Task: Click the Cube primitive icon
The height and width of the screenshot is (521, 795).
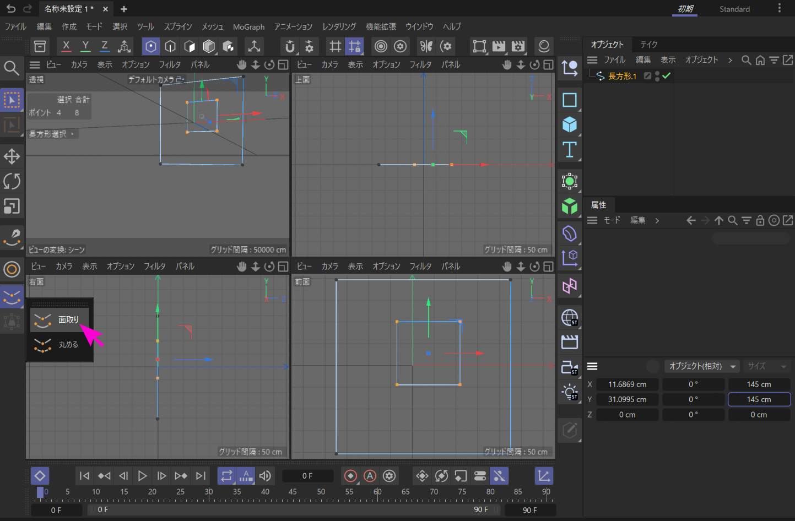Action: pyautogui.click(x=569, y=124)
